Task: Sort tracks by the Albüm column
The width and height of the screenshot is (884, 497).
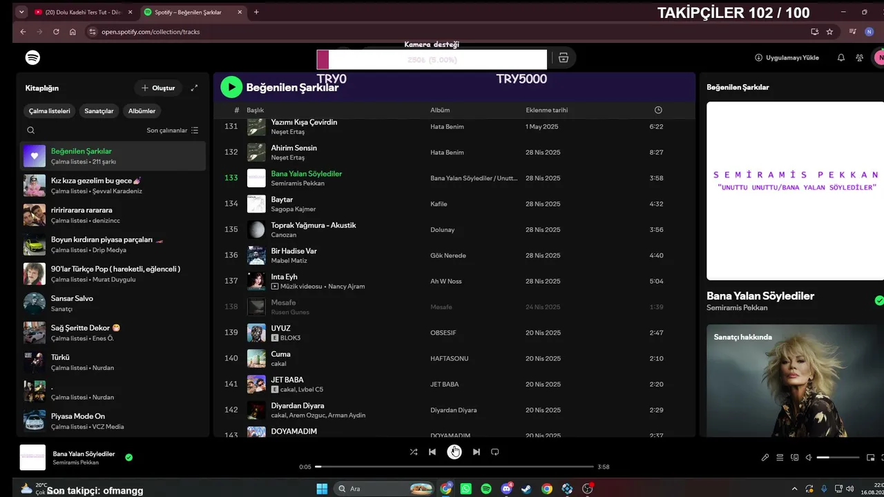Action: (440, 110)
